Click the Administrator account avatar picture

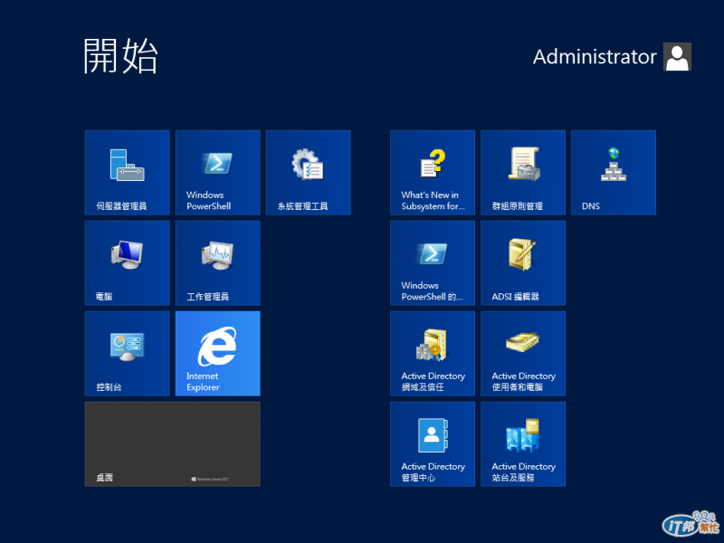click(677, 56)
